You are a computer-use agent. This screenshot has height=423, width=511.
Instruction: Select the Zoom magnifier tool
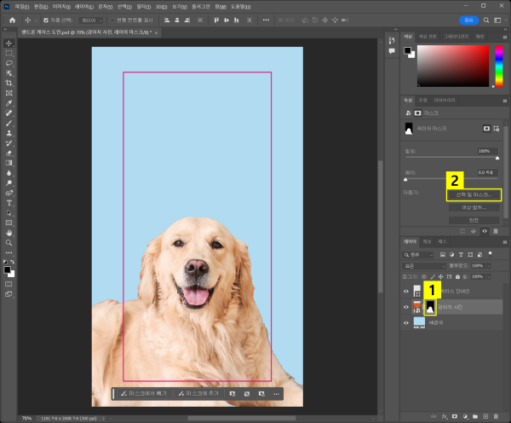[x=9, y=242]
